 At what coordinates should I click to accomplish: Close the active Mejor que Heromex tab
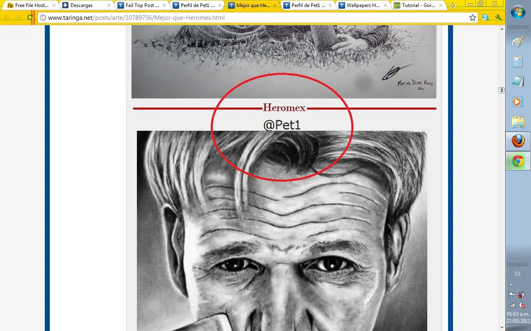[x=275, y=6]
